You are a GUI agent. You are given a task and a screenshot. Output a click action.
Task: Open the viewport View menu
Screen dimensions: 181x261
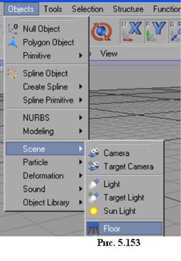coord(109,54)
